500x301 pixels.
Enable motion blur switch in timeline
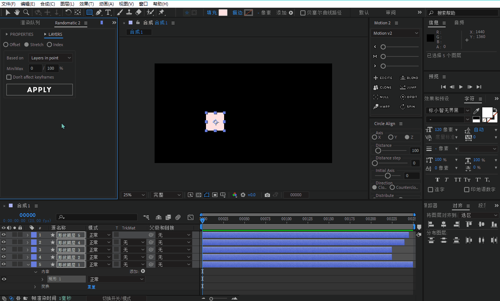coord(178,217)
